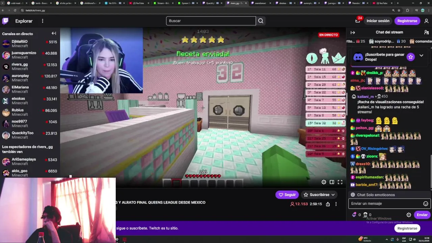Send chat message with Enviar
The width and height of the screenshot is (432, 243).
pos(422,215)
